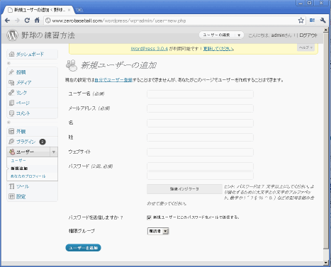Viewport: 331px width, 267px height.
Task: Select Your Profile (あなたのプロフィール) submenu item
Action: (x=28, y=176)
